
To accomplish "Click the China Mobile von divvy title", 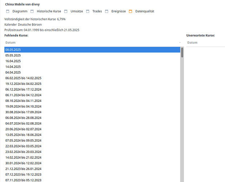I will pos(23,4).
